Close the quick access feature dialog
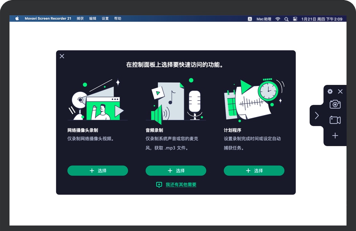The width and height of the screenshot is (356, 231). tap(62, 56)
